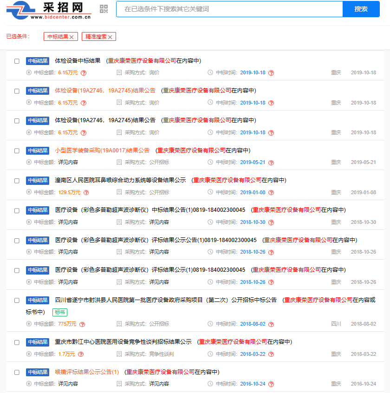Open 喉镜评标结果公示公告(1) link

[x=87, y=372]
